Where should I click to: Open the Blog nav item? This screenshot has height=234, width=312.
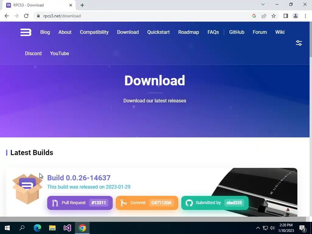[x=45, y=32]
